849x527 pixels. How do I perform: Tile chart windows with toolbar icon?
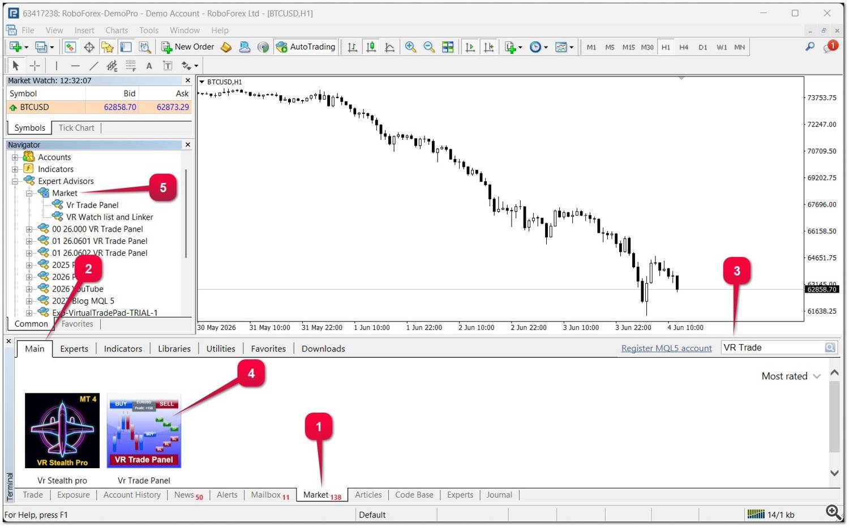pyautogui.click(x=448, y=47)
